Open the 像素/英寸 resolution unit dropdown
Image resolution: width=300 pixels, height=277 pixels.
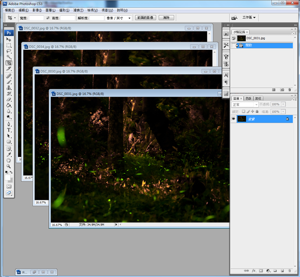(119, 18)
